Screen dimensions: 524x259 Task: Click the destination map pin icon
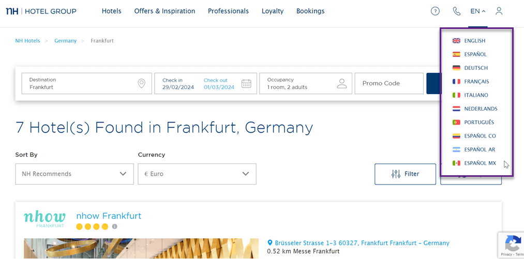(x=142, y=84)
